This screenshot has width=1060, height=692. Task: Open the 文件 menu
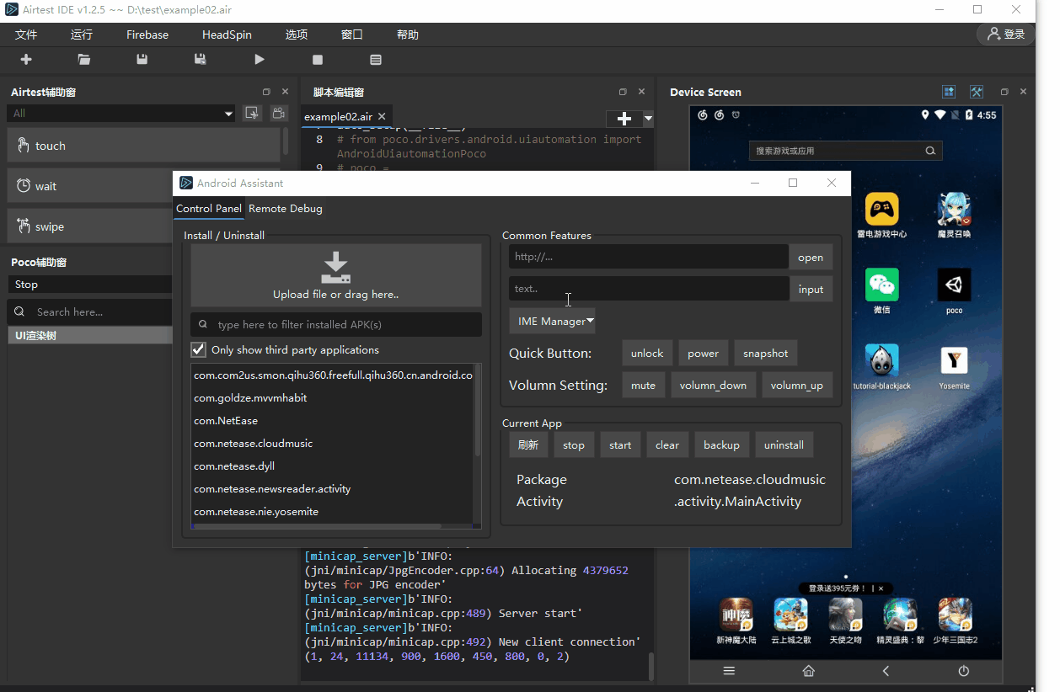pyautogui.click(x=26, y=35)
